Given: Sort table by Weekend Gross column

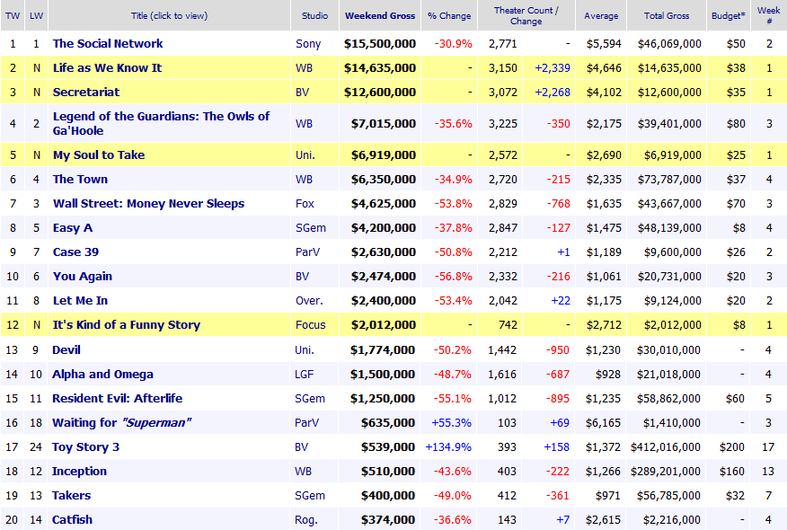Looking at the screenshot, I should coord(380,15).
